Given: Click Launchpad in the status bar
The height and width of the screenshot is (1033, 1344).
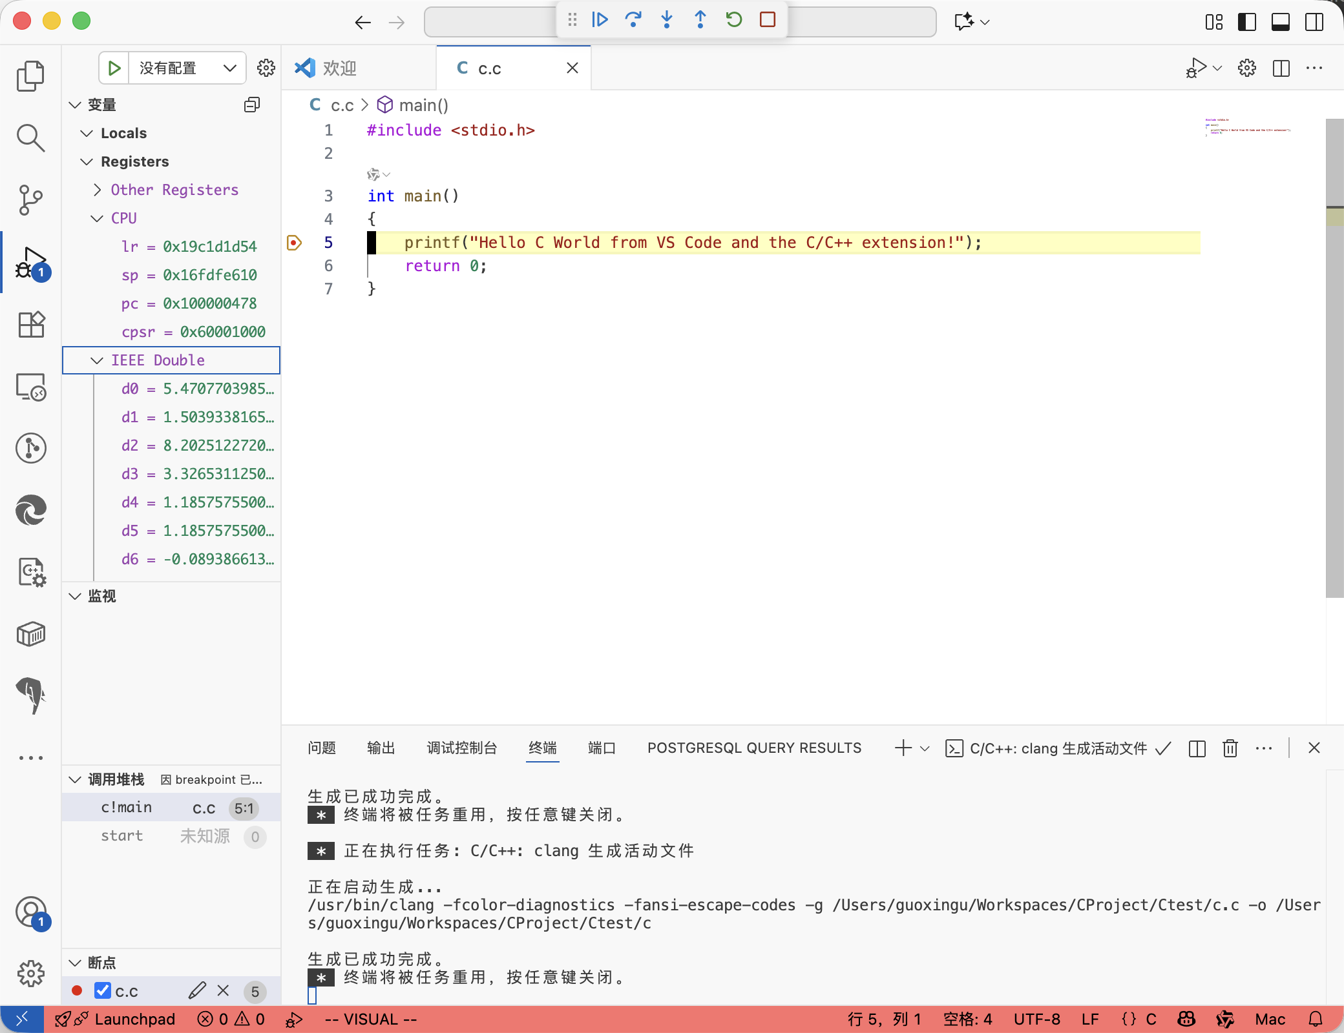Looking at the screenshot, I should point(134,1019).
